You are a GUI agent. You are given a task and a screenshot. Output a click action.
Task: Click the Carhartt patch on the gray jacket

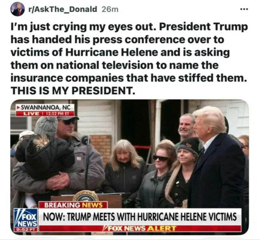[79, 158]
